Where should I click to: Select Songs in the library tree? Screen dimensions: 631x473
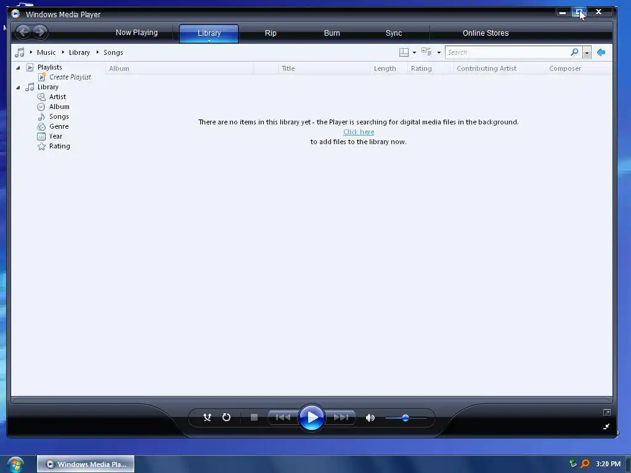[59, 116]
